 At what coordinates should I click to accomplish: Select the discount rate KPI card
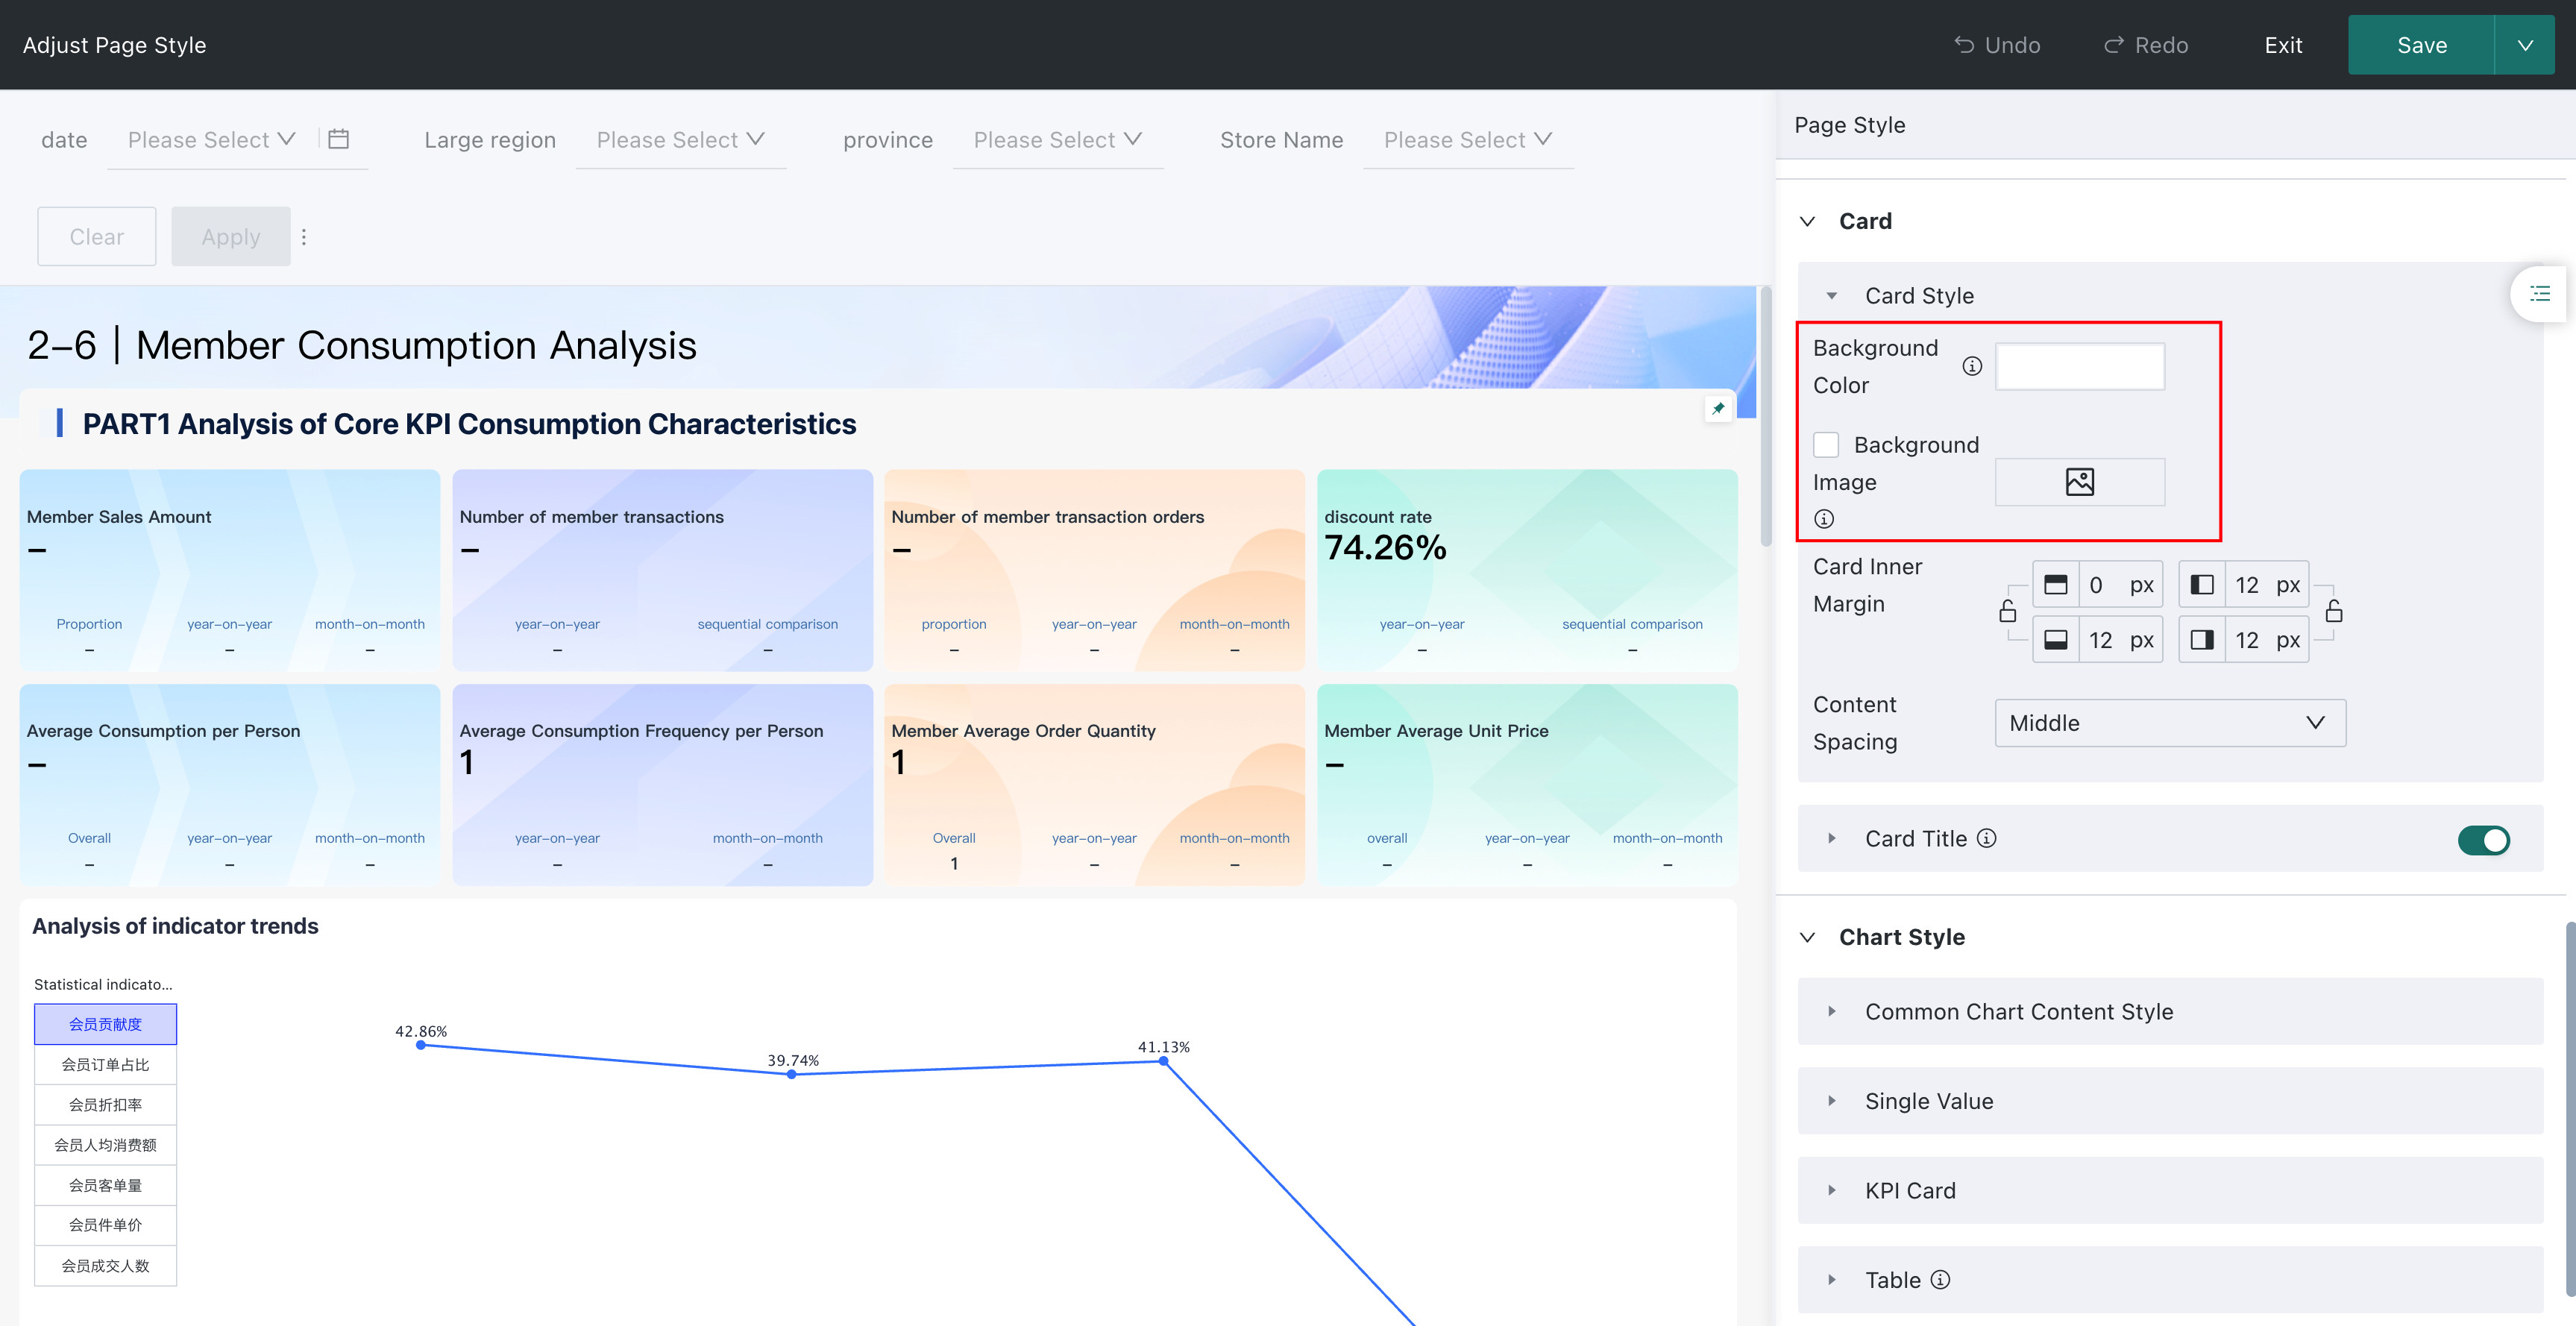[x=1527, y=570]
